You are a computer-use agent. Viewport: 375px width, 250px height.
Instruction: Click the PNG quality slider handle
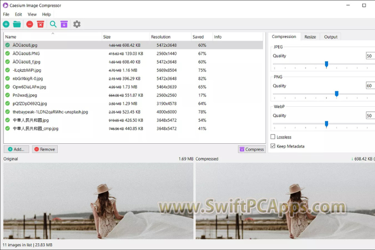click(x=337, y=94)
